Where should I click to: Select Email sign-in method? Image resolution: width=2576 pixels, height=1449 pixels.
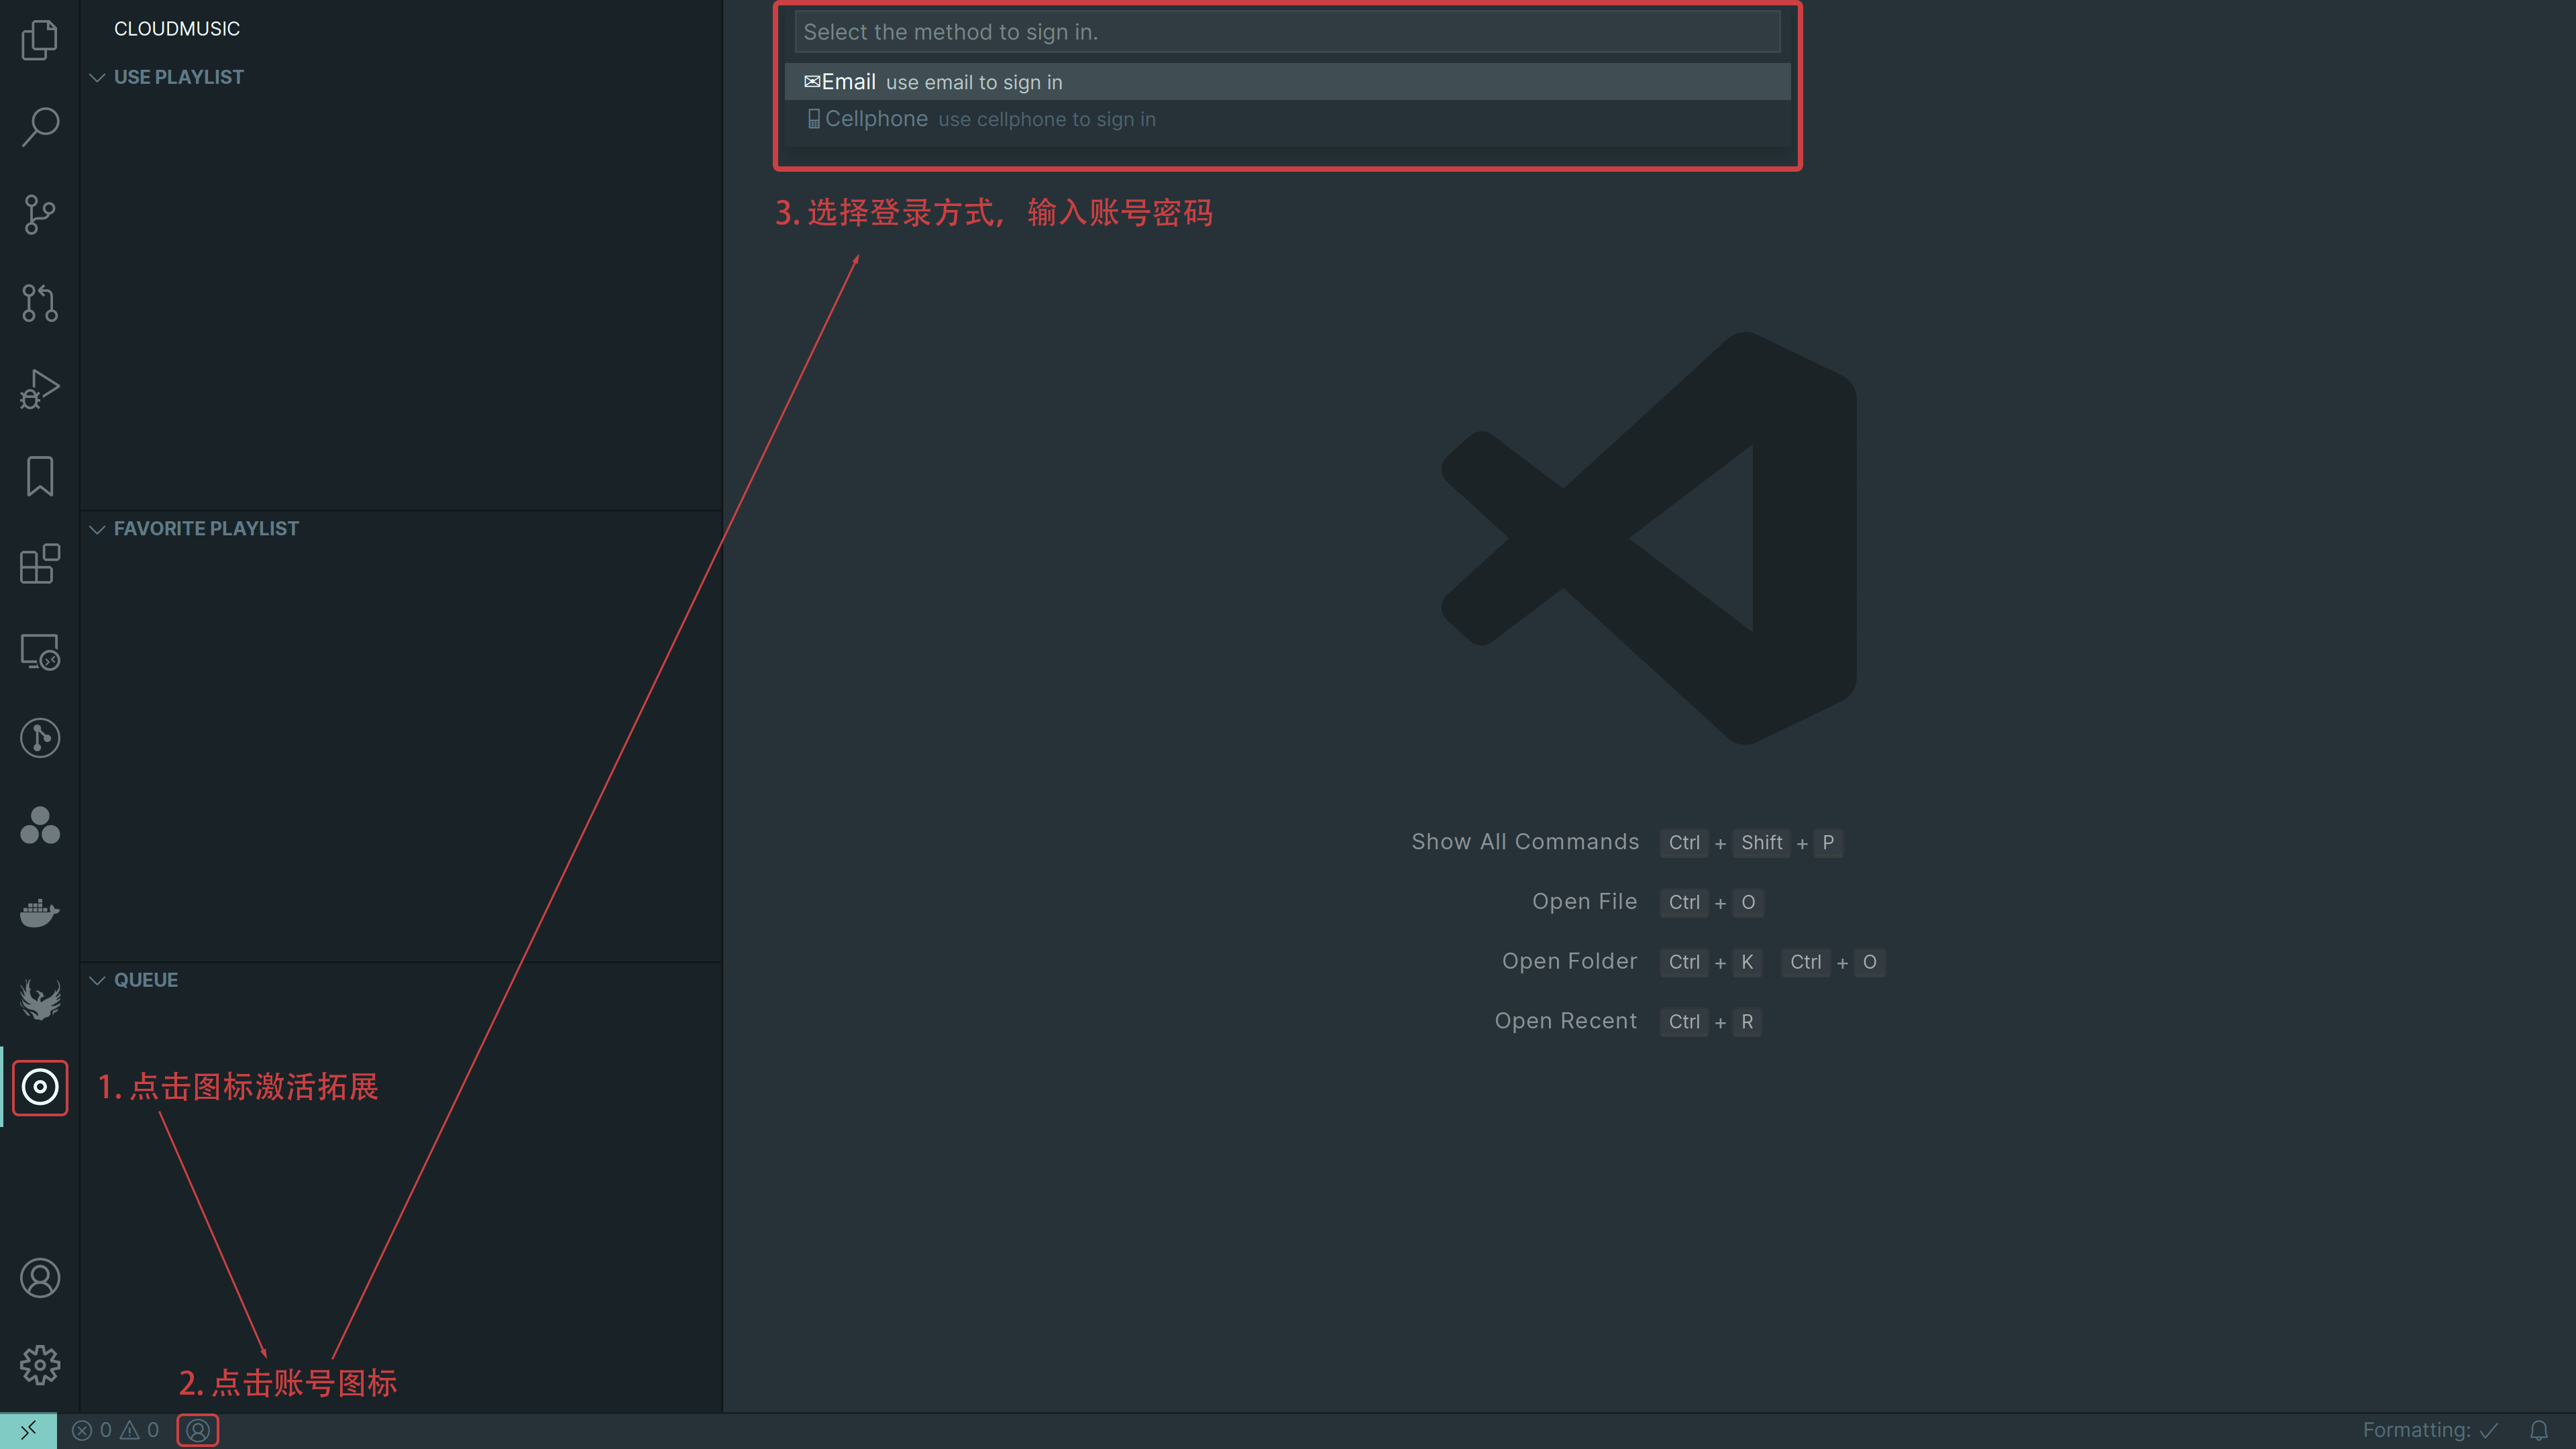(x=1287, y=82)
